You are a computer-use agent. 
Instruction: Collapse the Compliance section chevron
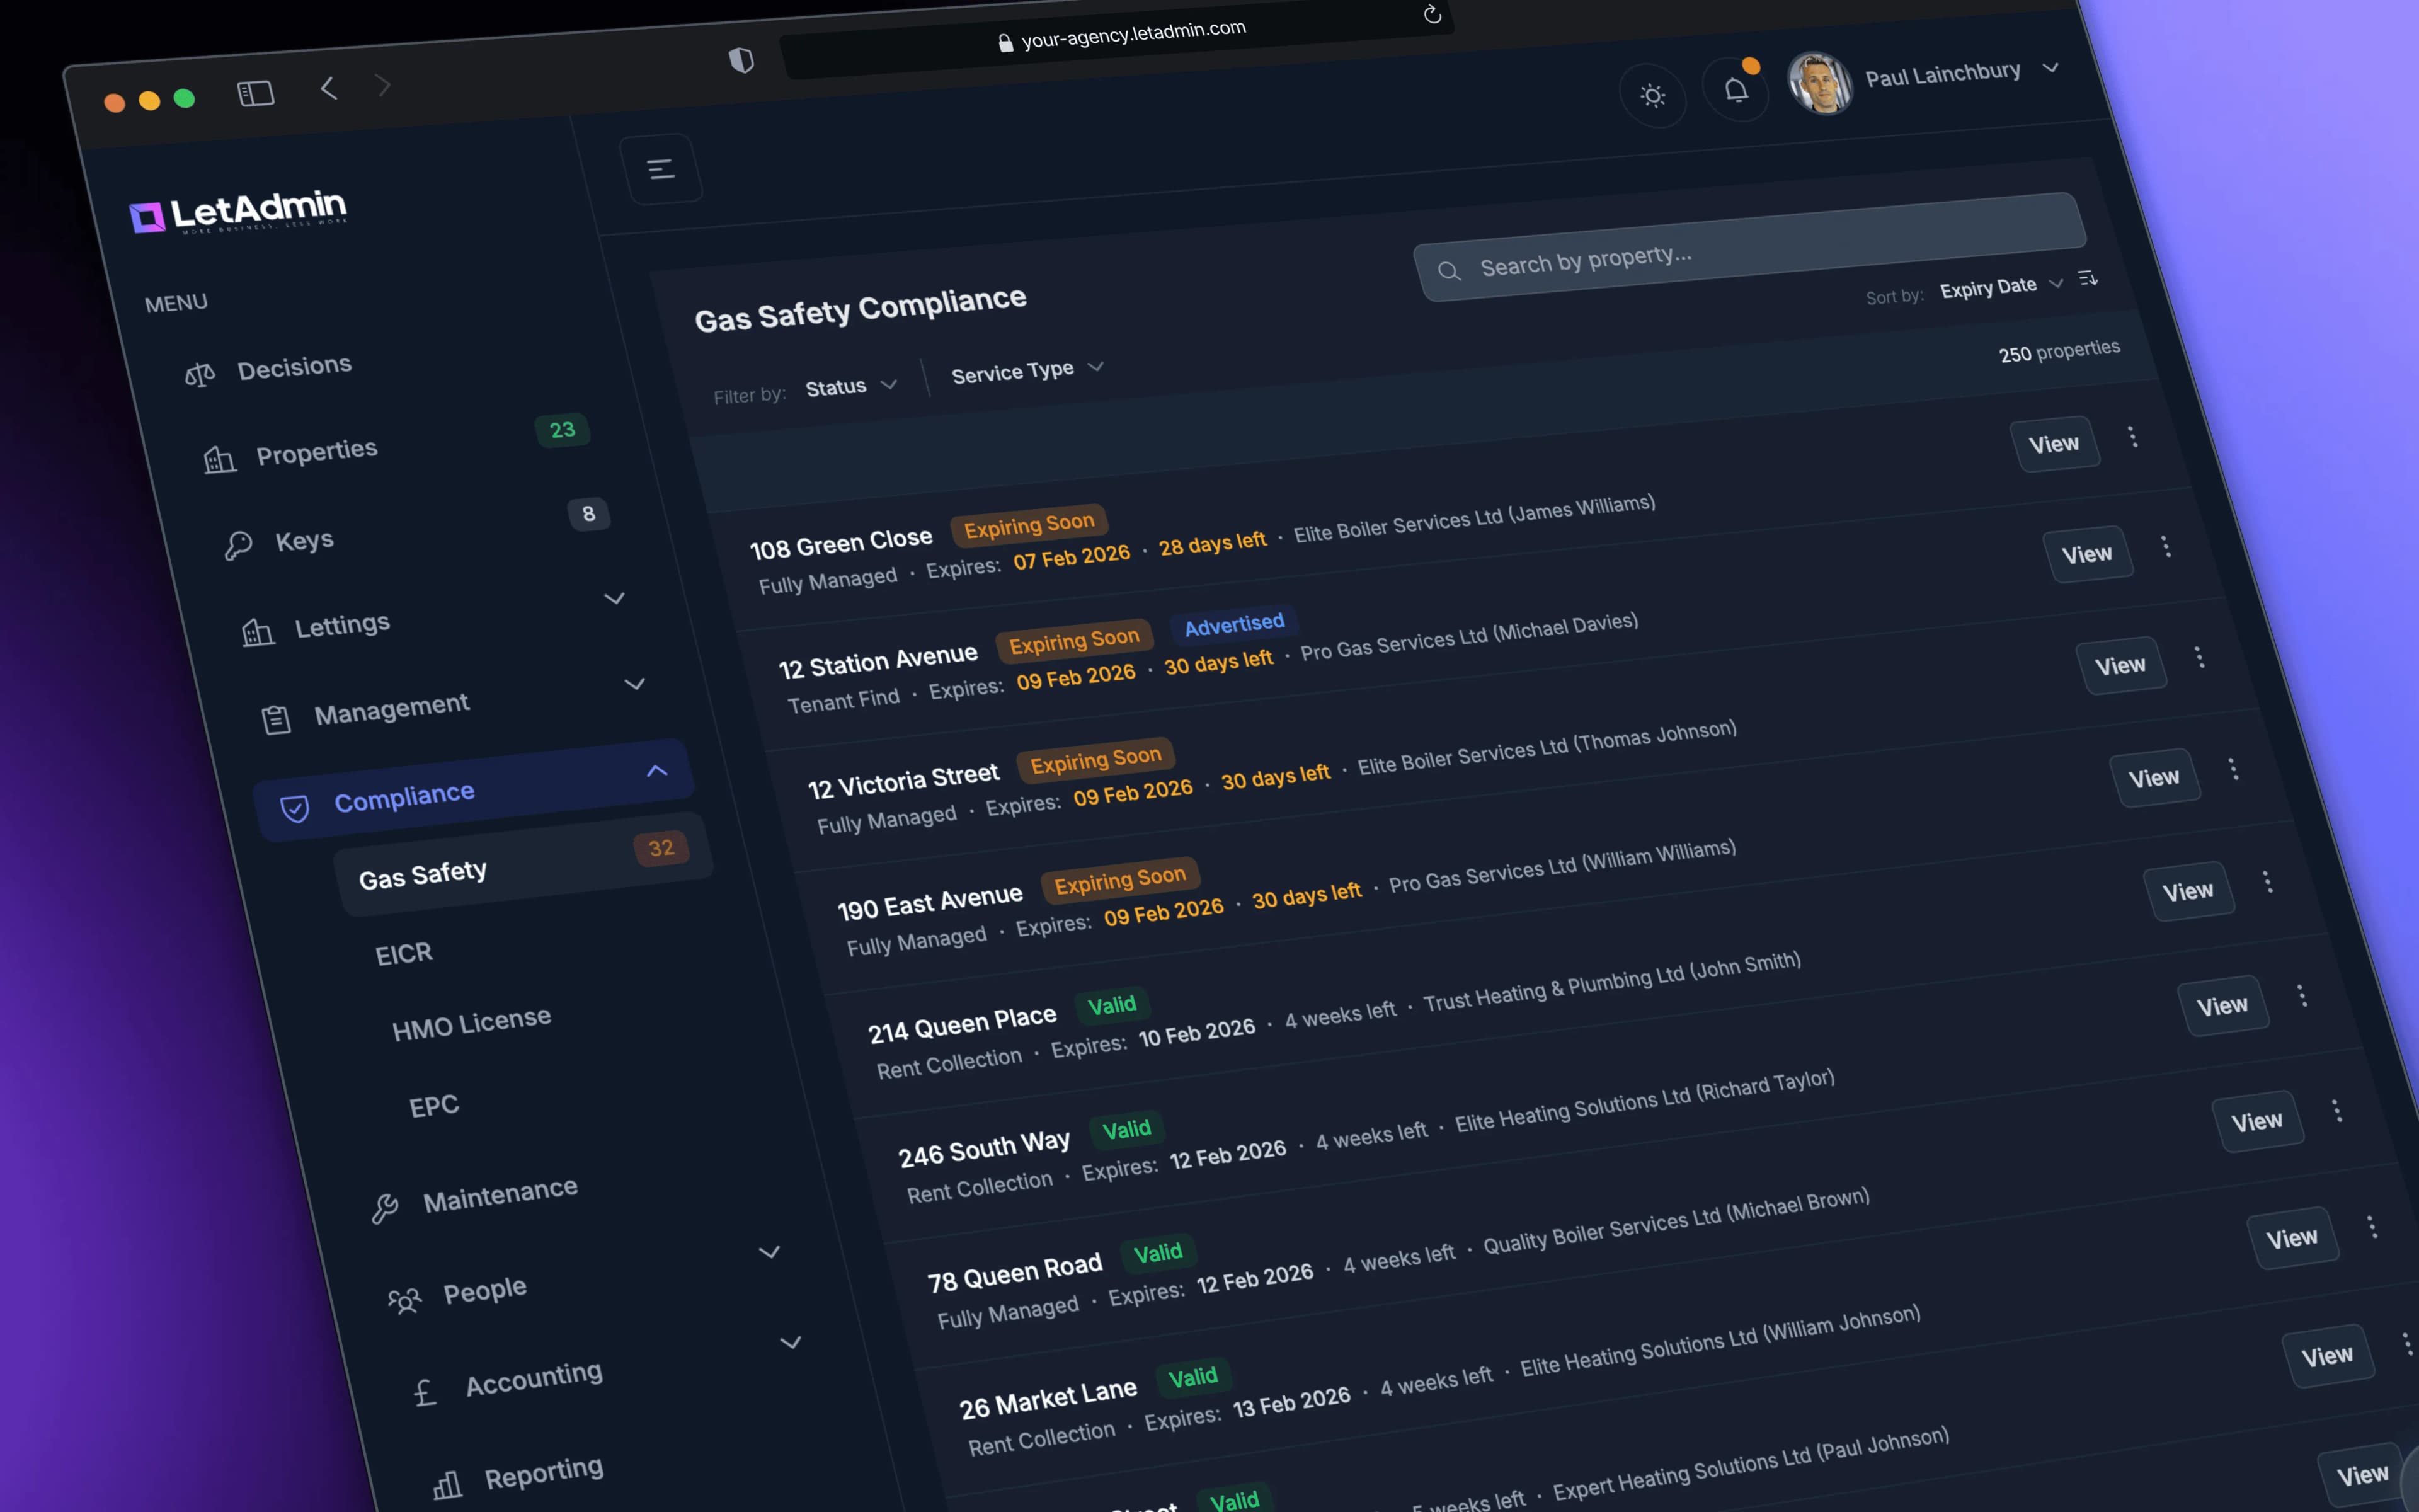(657, 770)
